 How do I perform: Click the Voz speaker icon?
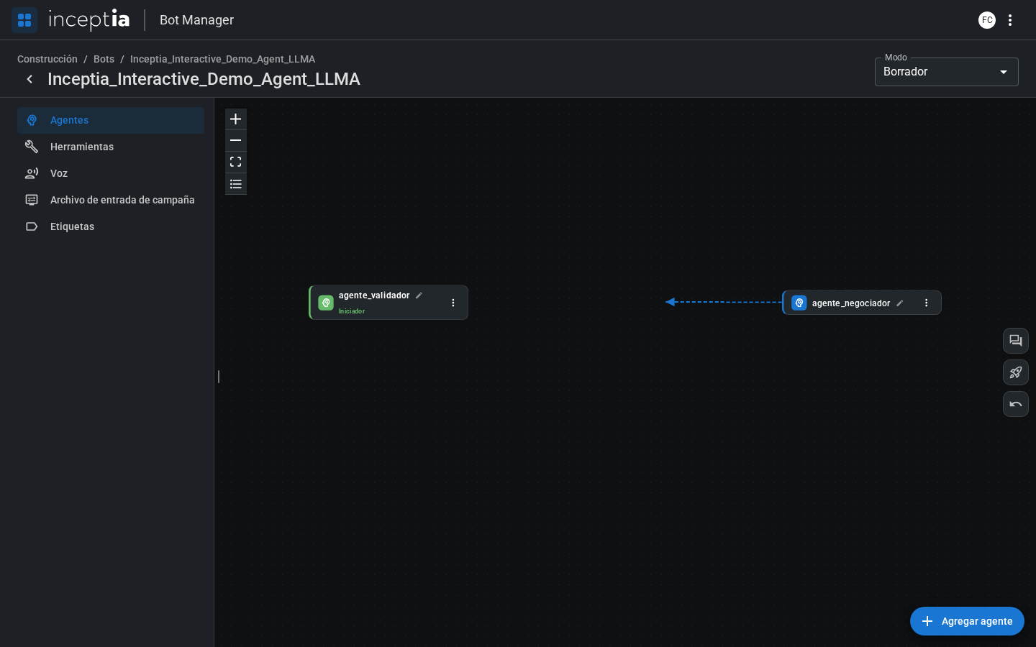32,173
